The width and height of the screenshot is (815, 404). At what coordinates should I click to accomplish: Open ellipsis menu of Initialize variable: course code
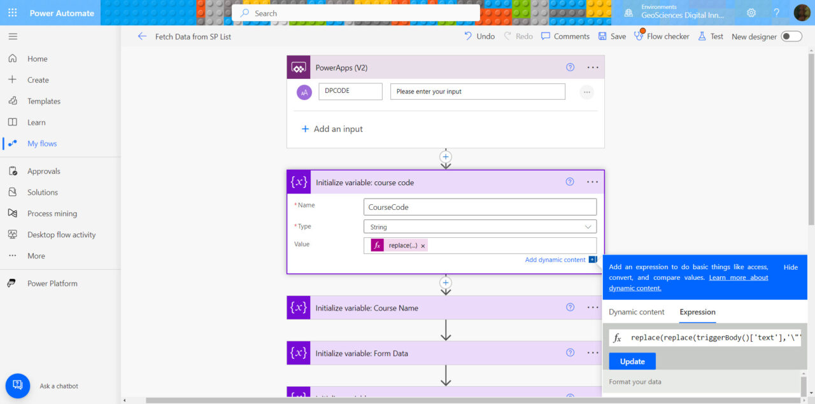592,182
